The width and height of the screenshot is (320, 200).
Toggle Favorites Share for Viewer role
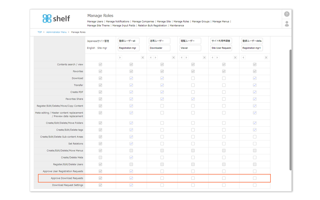(x=193, y=99)
